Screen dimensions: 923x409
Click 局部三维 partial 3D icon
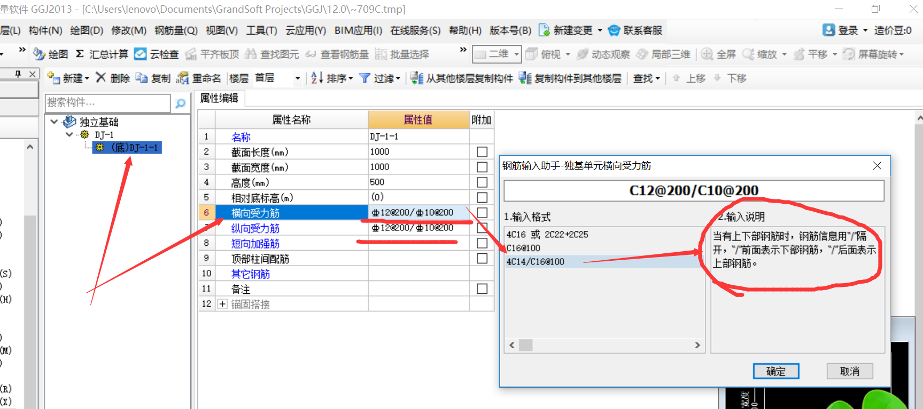click(642, 54)
